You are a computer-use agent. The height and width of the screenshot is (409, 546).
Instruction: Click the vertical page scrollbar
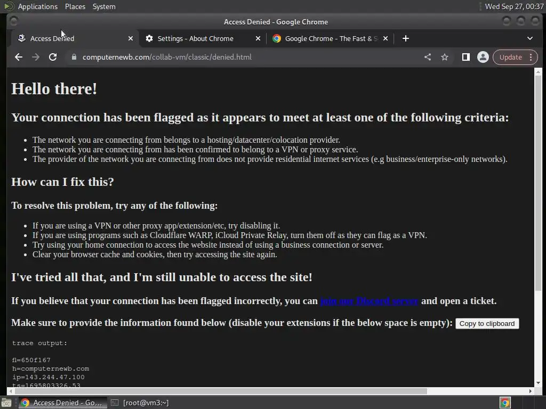538,183
